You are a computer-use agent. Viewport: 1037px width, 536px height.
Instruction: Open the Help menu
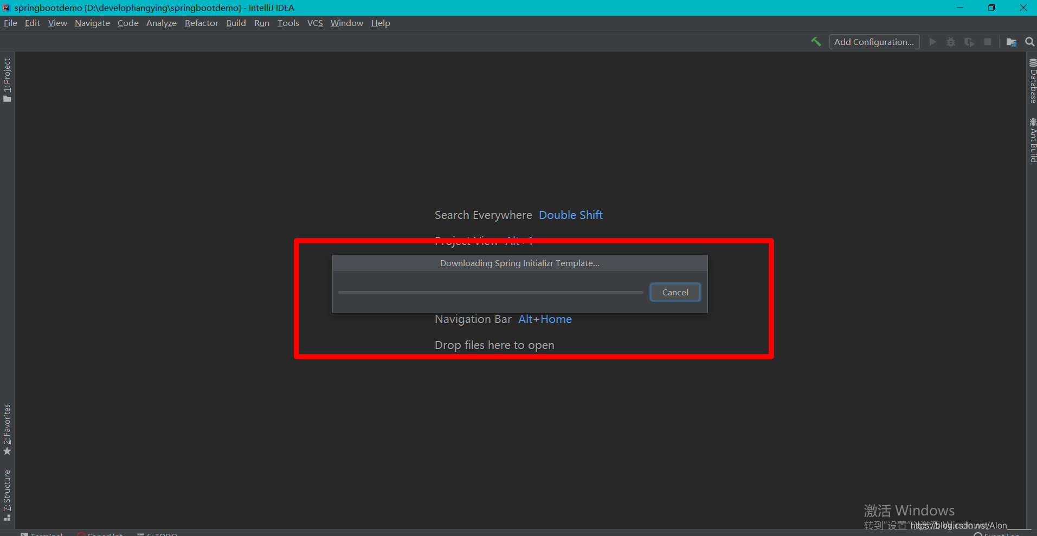[381, 23]
